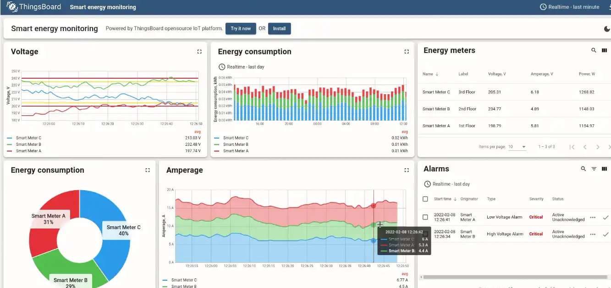Toggle Smart Meter B in Voltage legend
Viewport: 611px width, 288px height.
(x=28, y=144)
